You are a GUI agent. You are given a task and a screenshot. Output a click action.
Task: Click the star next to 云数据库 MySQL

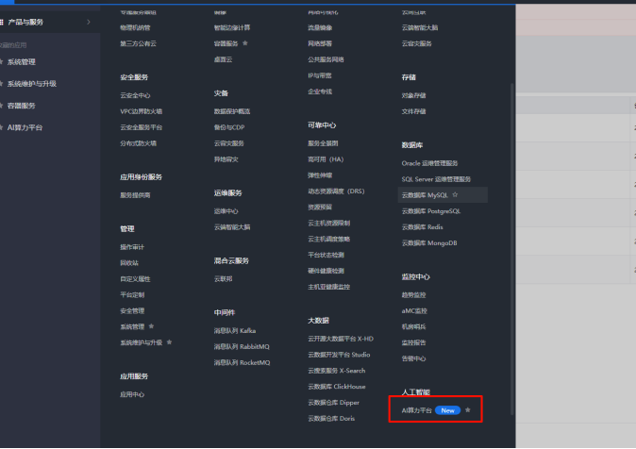click(455, 194)
